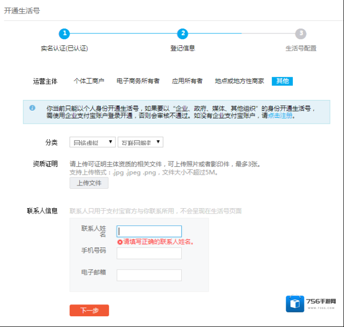Focus the 手机号码 input field

tap(149, 253)
